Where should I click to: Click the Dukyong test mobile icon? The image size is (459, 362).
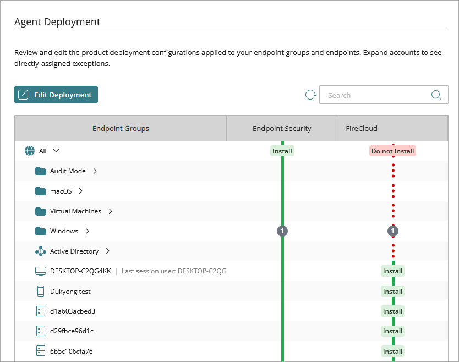click(40, 291)
